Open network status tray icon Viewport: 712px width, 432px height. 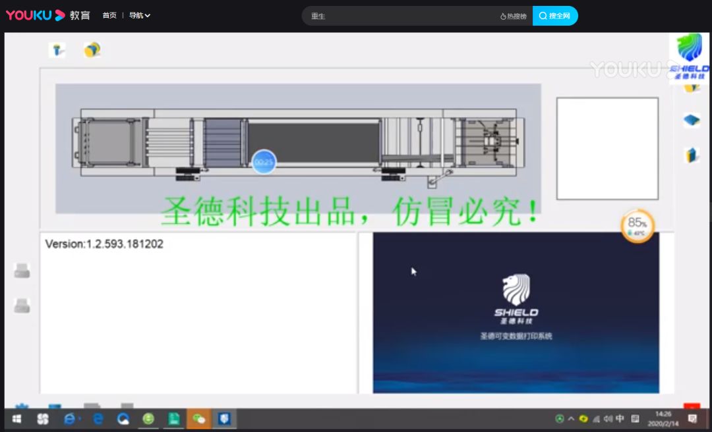coord(596,419)
